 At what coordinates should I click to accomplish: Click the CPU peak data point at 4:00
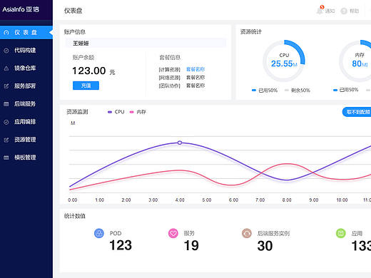(x=180, y=143)
